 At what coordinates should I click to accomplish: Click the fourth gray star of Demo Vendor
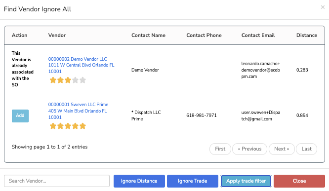(x=75, y=80)
